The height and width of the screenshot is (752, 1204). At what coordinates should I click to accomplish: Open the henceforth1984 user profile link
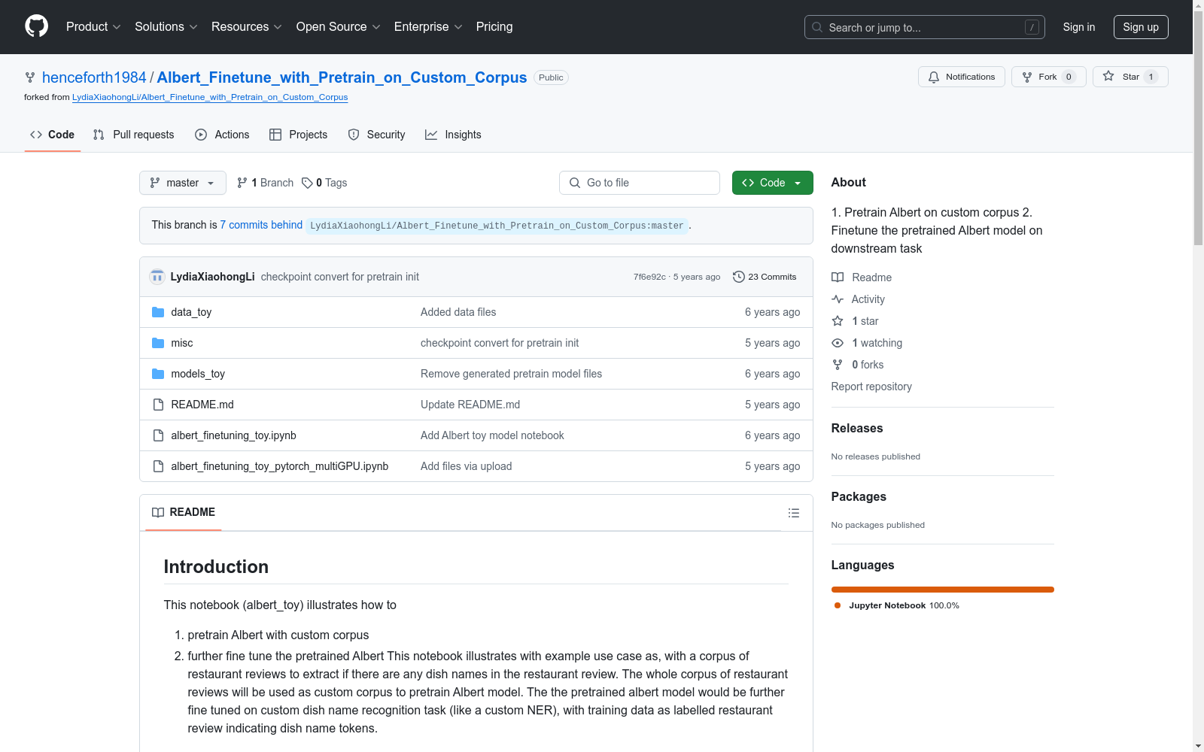coord(94,77)
